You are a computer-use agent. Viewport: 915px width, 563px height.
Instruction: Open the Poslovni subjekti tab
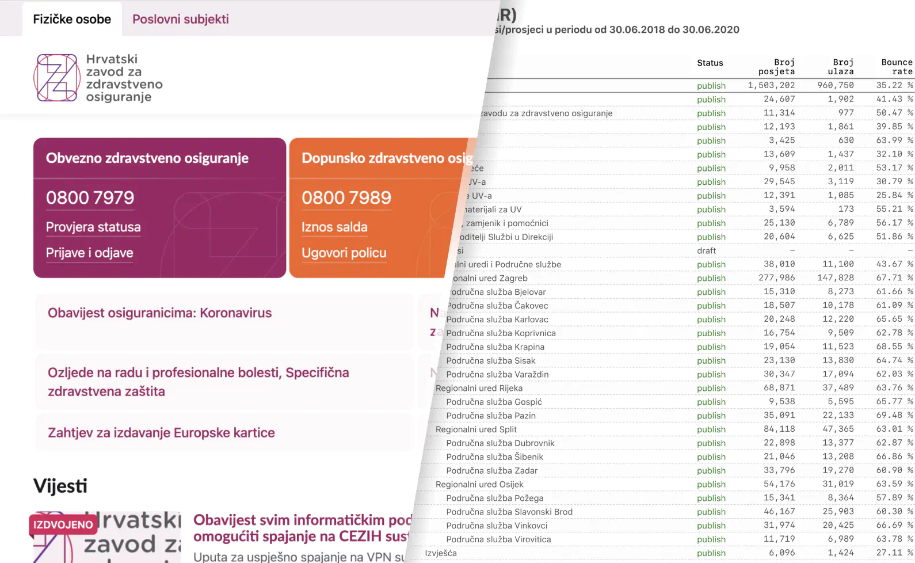click(x=180, y=19)
